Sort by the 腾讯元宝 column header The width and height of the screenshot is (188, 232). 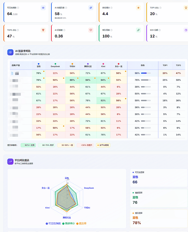click(88, 65)
